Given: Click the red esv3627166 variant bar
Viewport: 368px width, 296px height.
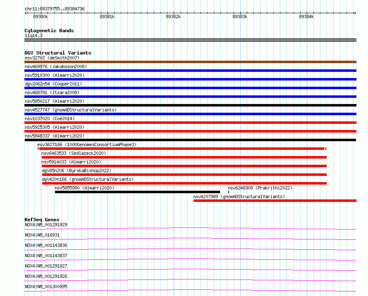Looking at the screenshot, I should coord(182,149).
